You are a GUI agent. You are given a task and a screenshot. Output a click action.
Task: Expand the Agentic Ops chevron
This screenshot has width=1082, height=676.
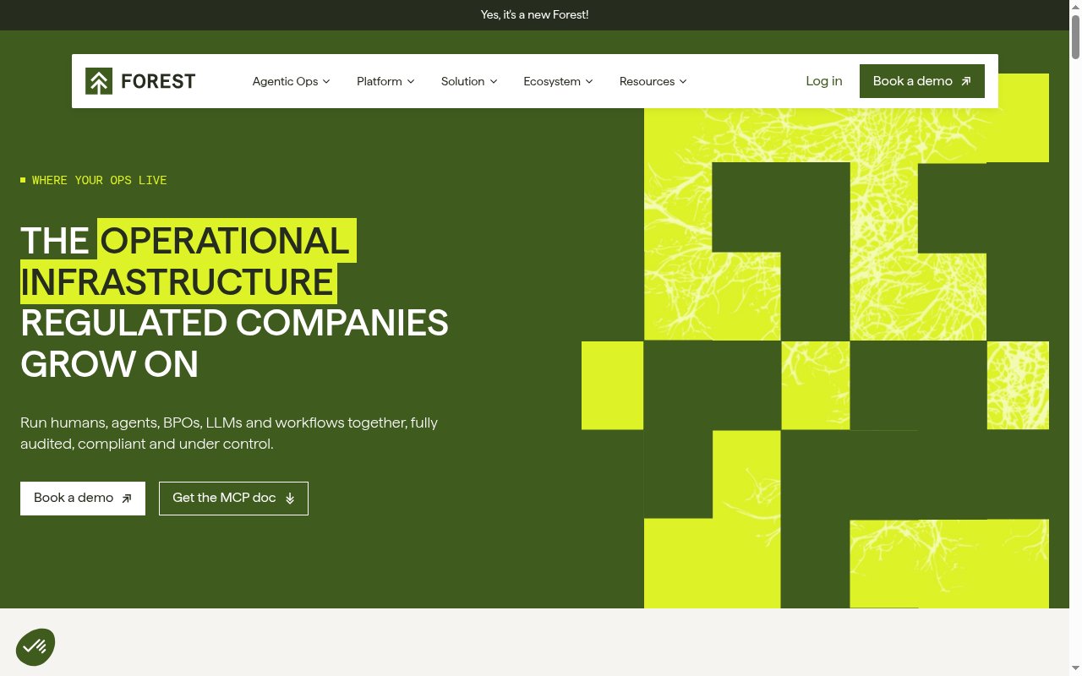pos(326,82)
